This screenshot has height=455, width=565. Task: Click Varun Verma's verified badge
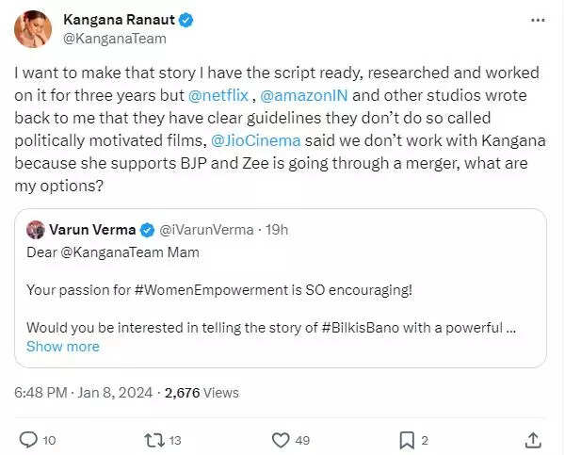pos(148,229)
